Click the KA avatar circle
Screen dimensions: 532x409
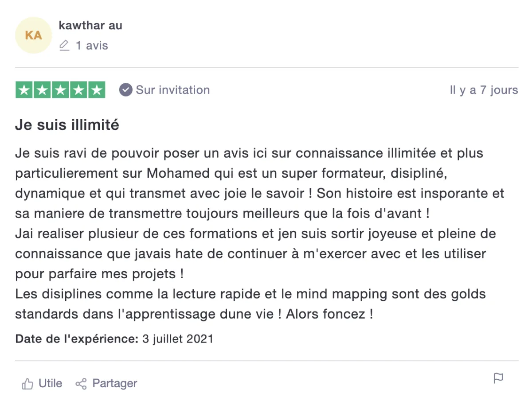tap(33, 35)
